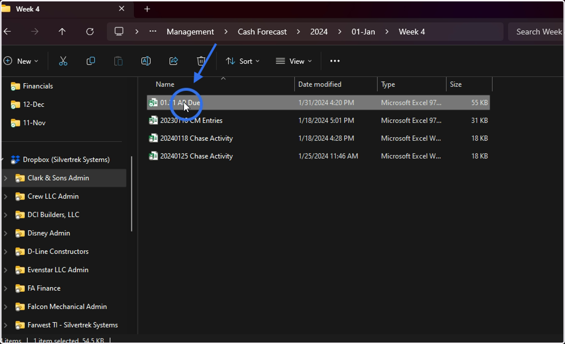The image size is (565, 344).
Task: Select the 20240125 Chase Activity file
Action: pos(318,156)
